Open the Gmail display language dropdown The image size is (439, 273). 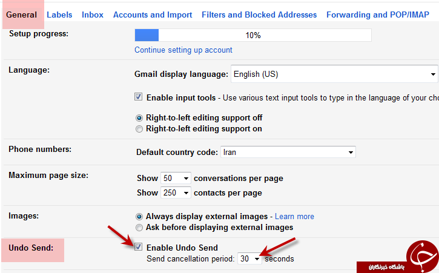click(x=334, y=74)
